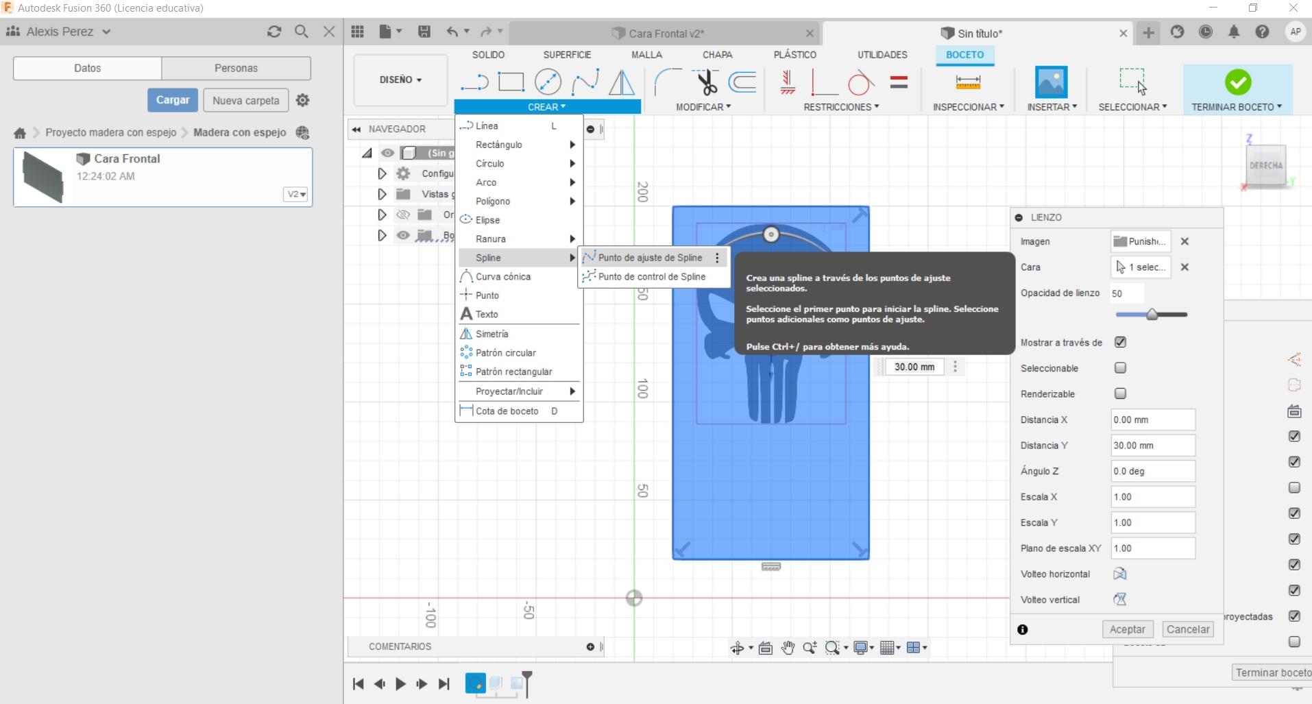Click the Cargar button
The height and width of the screenshot is (704, 1312).
[173, 100]
